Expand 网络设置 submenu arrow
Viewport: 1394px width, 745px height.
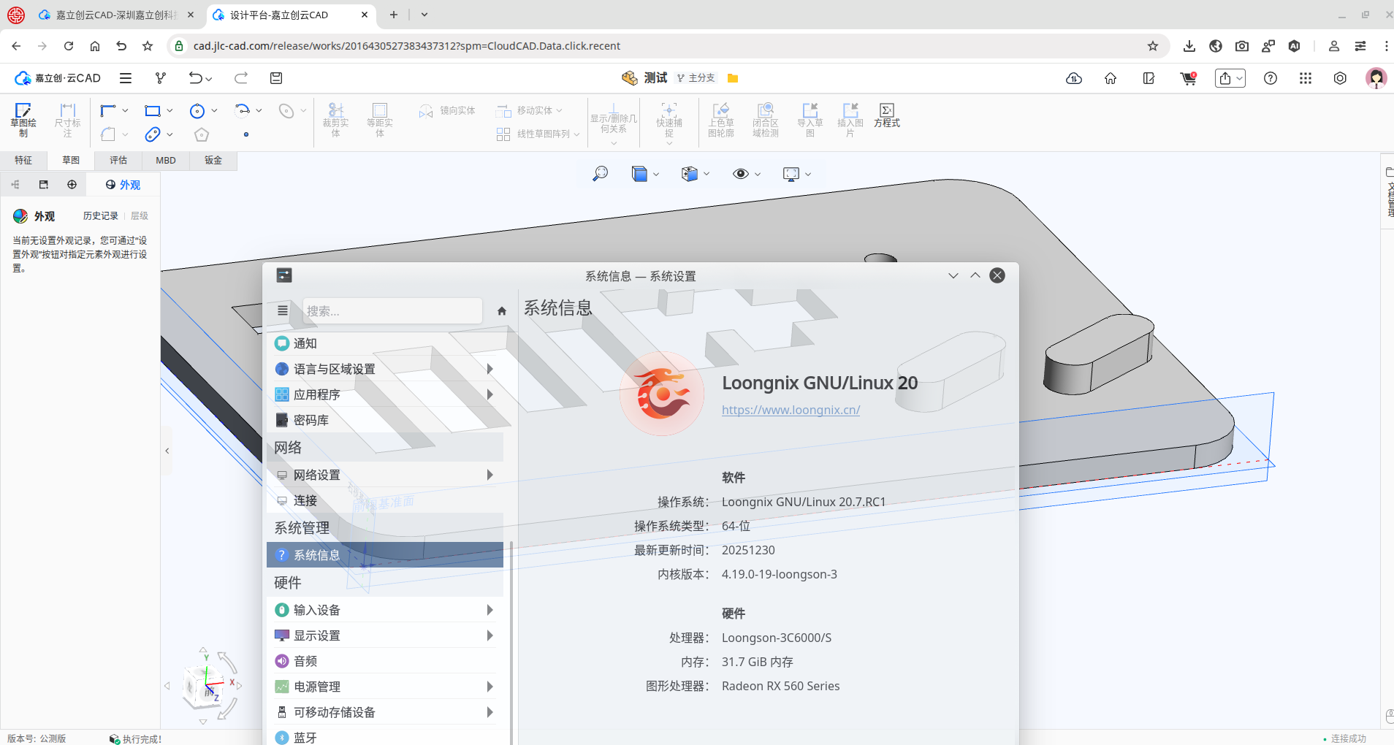490,475
